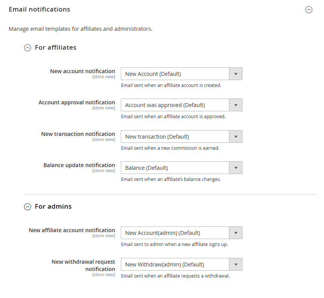
Task: Click store view under New account notification
Action: click(x=104, y=77)
